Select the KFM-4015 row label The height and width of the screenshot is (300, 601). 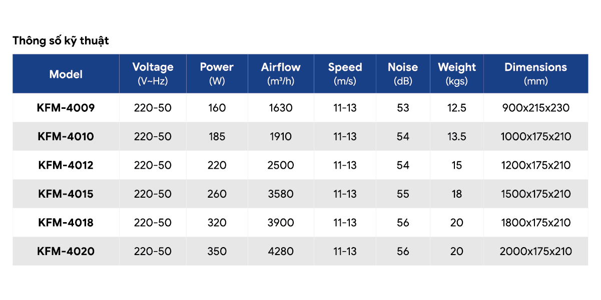coord(66,194)
